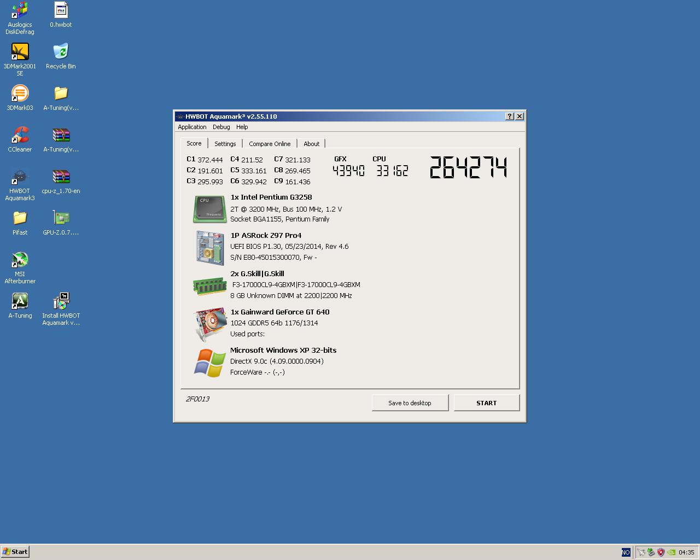Click 1x Gainward GeForce GT 640 heading
Viewport: 700px width, 560px height.
(x=280, y=312)
